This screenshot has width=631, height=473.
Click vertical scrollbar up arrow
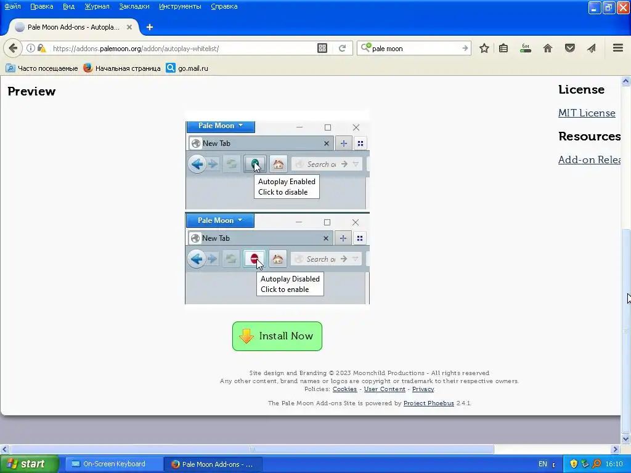(x=625, y=81)
